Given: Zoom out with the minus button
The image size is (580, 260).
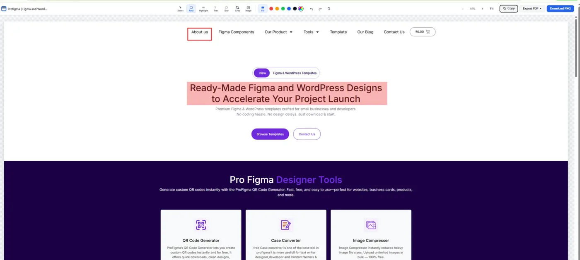Looking at the screenshot, I should click(x=463, y=9).
